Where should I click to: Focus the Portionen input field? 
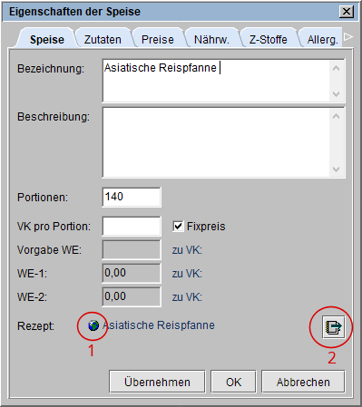click(132, 197)
